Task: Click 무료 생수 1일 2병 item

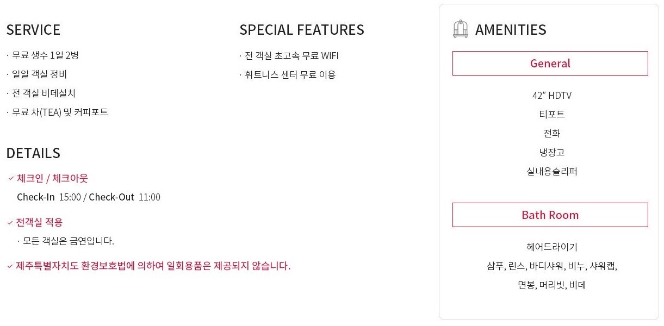Action: point(45,55)
